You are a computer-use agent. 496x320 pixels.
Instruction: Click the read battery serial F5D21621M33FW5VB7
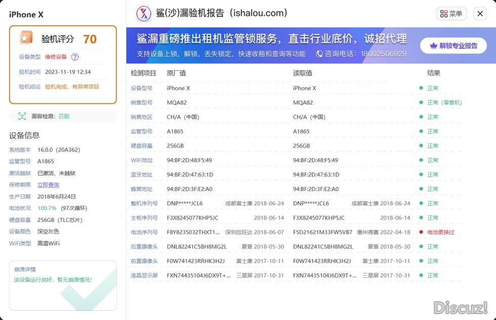[x=323, y=232]
